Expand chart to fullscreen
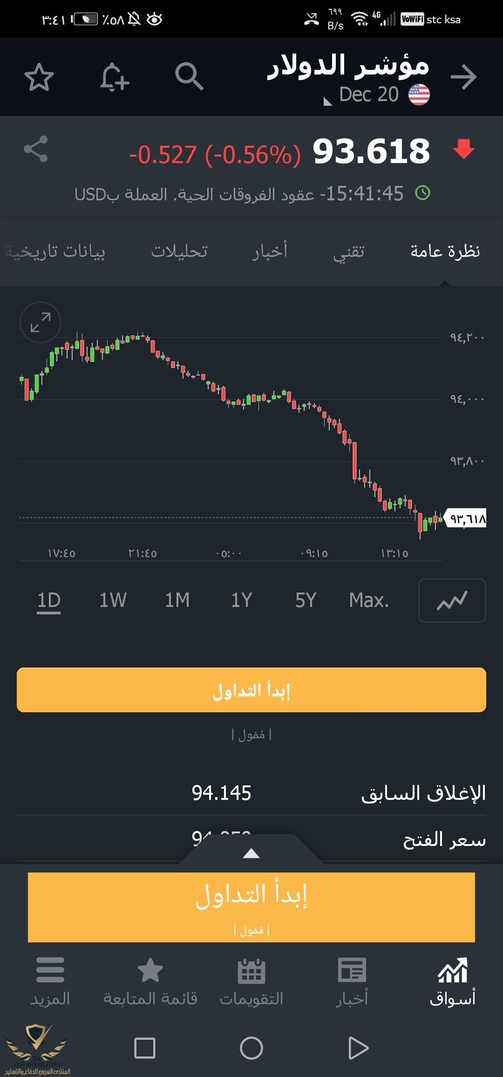503x1077 pixels. tap(41, 322)
